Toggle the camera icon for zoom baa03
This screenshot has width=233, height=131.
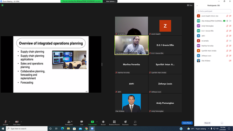[x=230, y=16]
